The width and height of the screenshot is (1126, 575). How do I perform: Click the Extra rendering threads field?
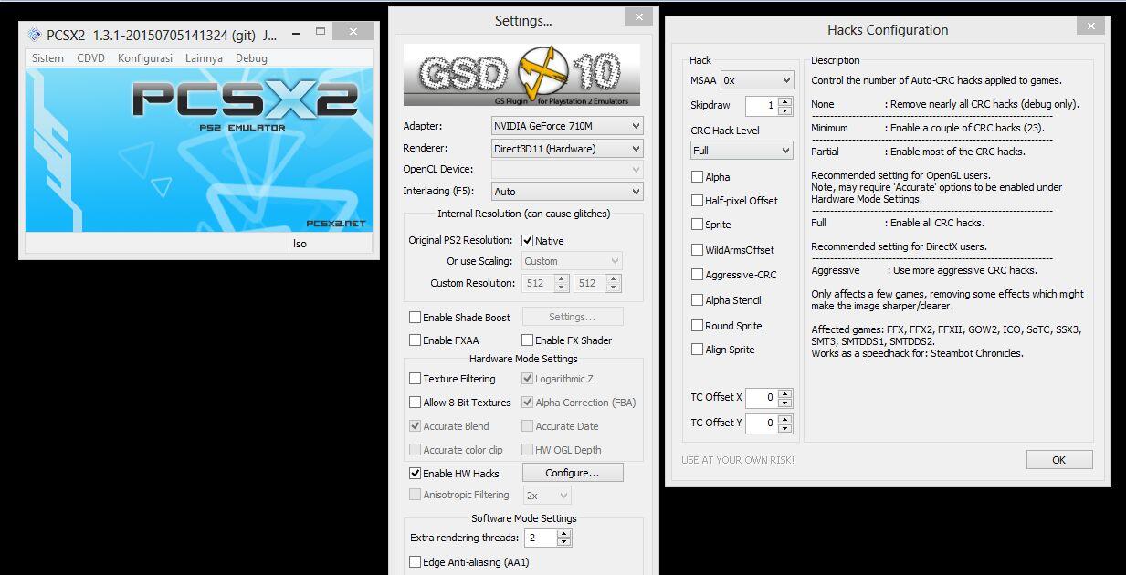pyautogui.click(x=541, y=538)
